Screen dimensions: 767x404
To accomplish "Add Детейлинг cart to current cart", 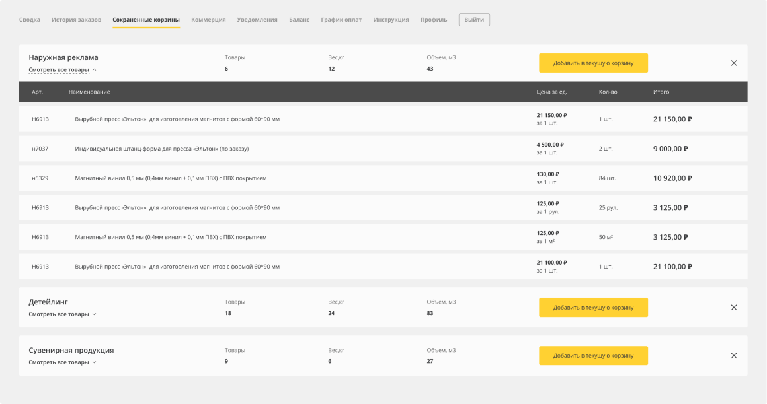I will point(593,308).
